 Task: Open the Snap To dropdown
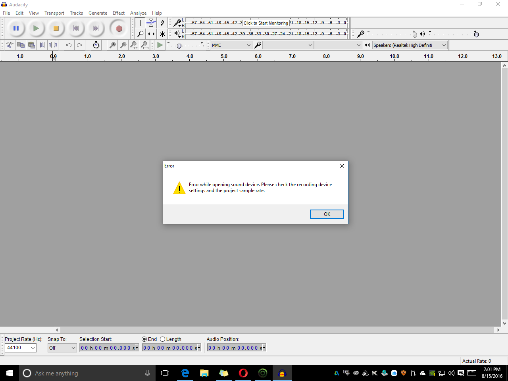62,348
